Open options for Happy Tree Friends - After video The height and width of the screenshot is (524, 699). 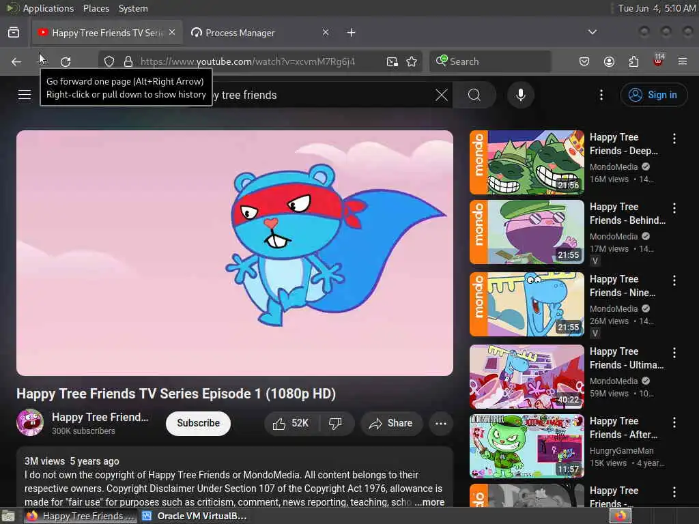(x=674, y=422)
